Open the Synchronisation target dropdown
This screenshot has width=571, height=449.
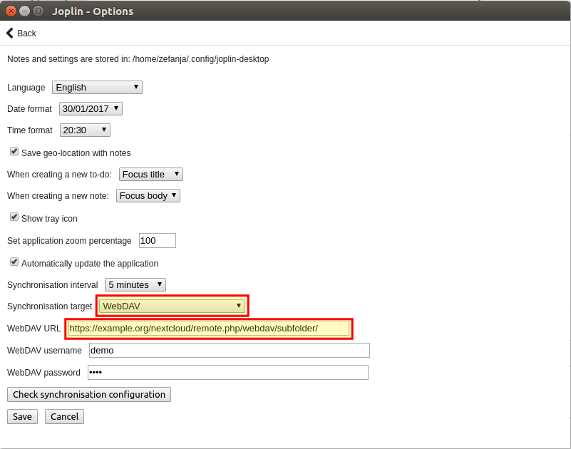(173, 306)
